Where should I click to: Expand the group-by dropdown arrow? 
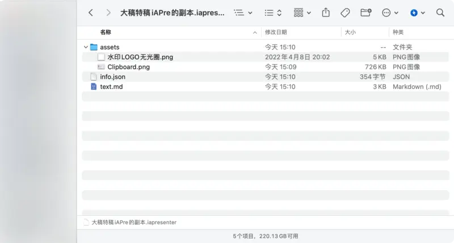click(309, 13)
